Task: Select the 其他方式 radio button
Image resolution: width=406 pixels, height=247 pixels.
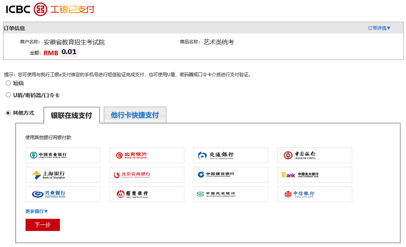Action: coord(8,113)
